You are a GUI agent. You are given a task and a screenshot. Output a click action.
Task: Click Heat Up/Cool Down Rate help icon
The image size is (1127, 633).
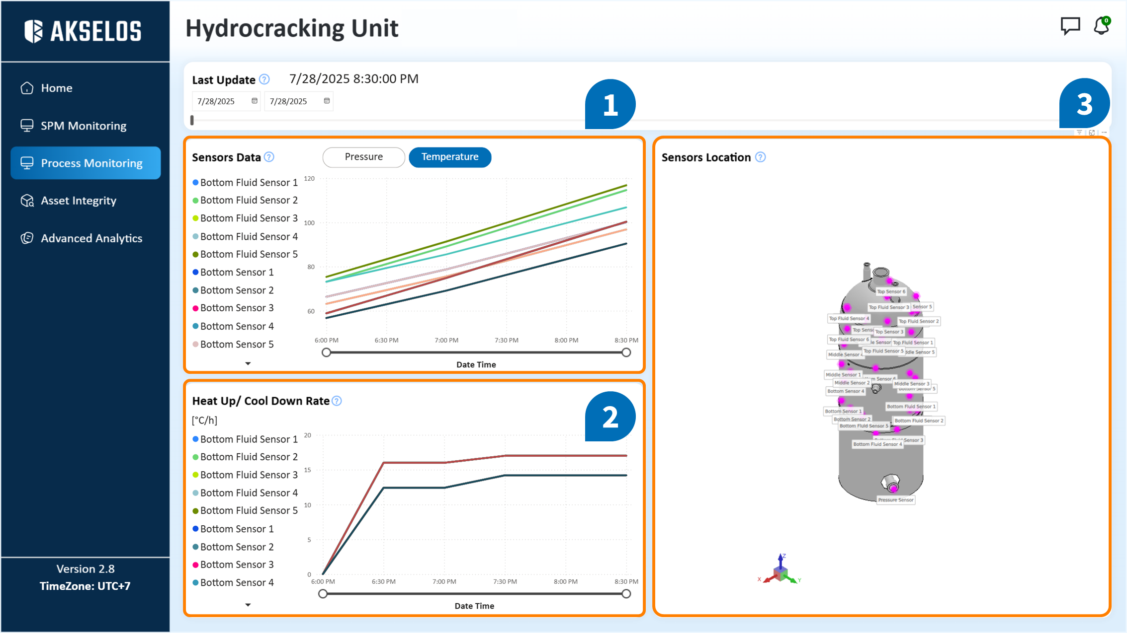pos(337,401)
